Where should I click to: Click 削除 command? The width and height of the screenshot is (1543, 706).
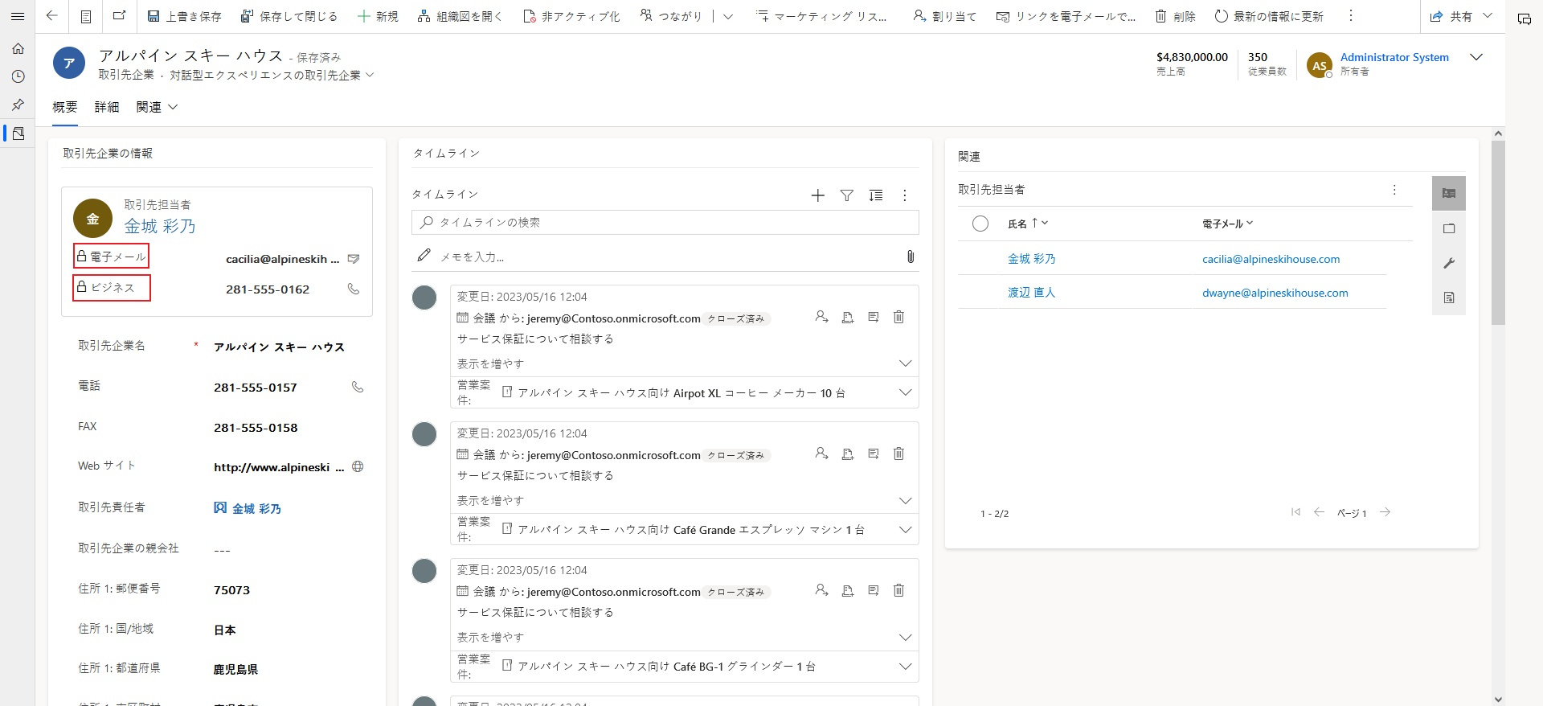pos(1176,16)
